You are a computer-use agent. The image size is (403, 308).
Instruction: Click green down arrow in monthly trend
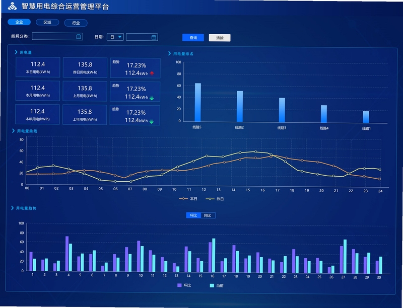pos(152,98)
